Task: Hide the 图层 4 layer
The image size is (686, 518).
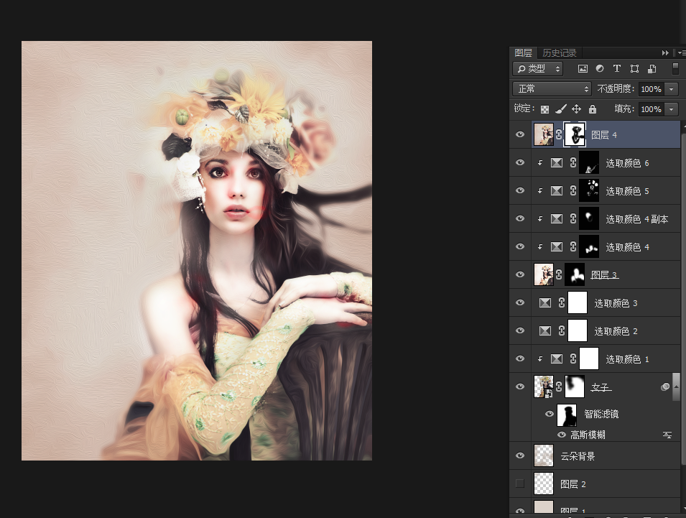Action: (520, 134)
